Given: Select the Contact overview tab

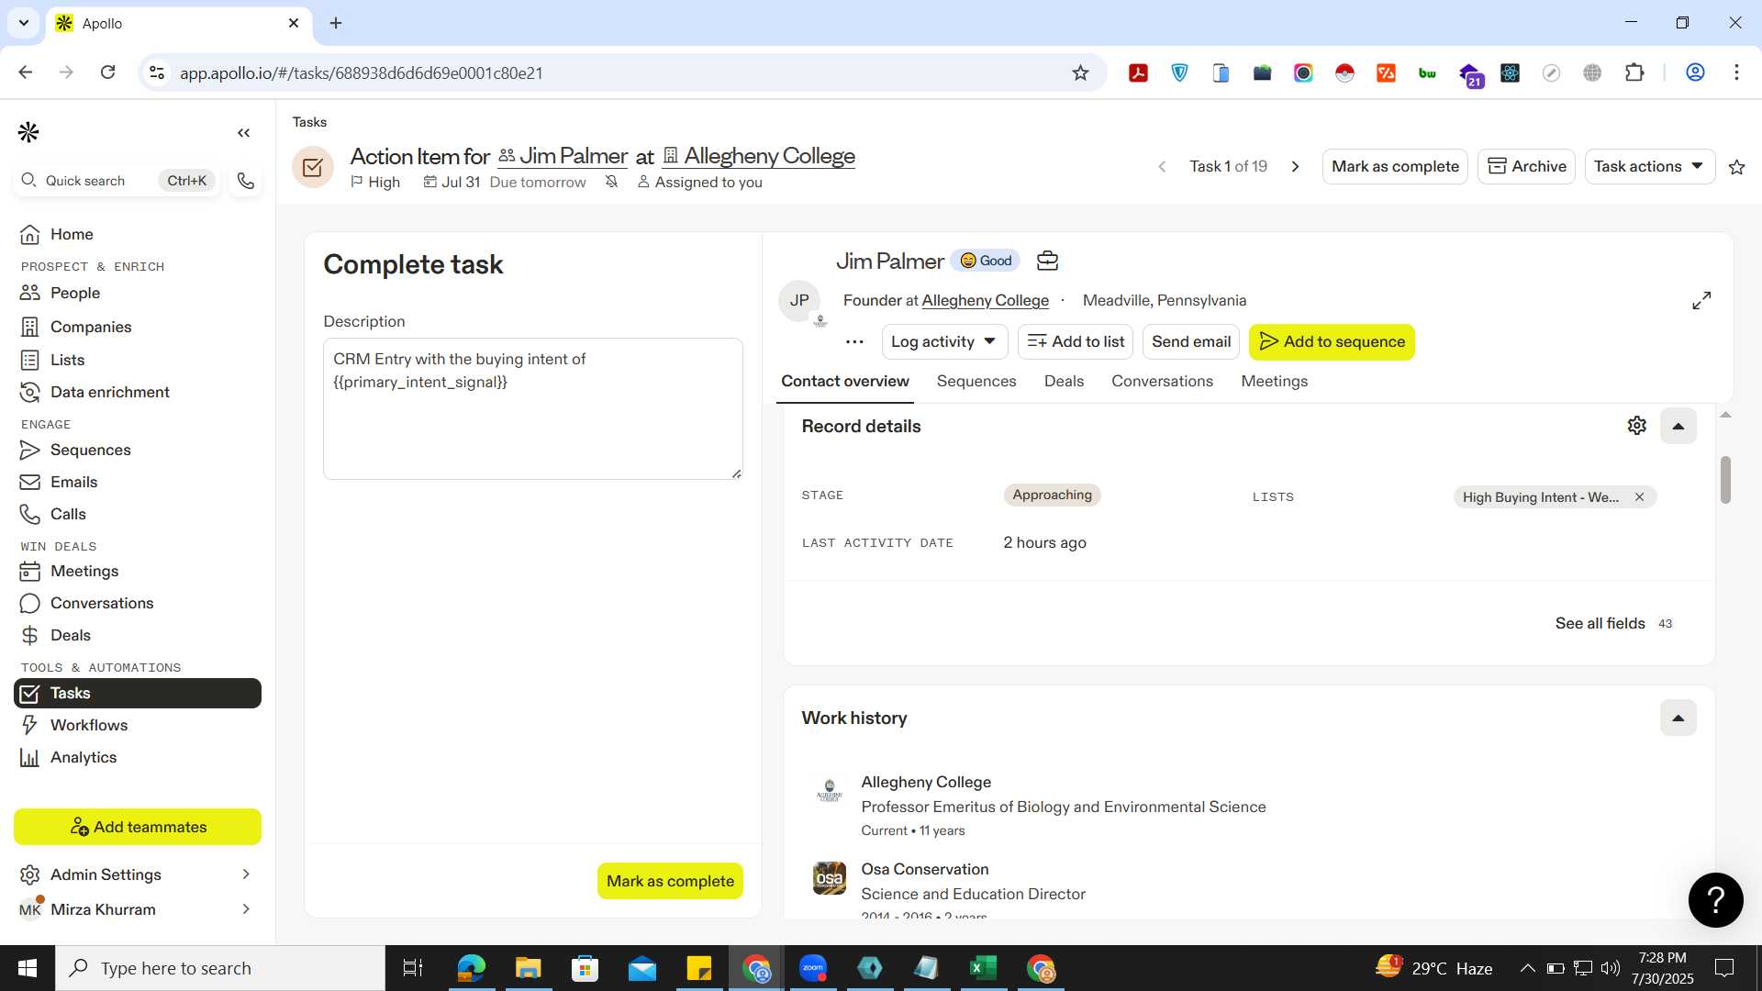Looking at the screenshot, I should click(x=844, y=381).
